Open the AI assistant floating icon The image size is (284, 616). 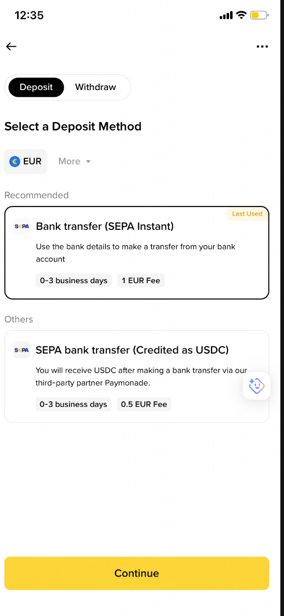pyautogui.click(x=257, y=386)
